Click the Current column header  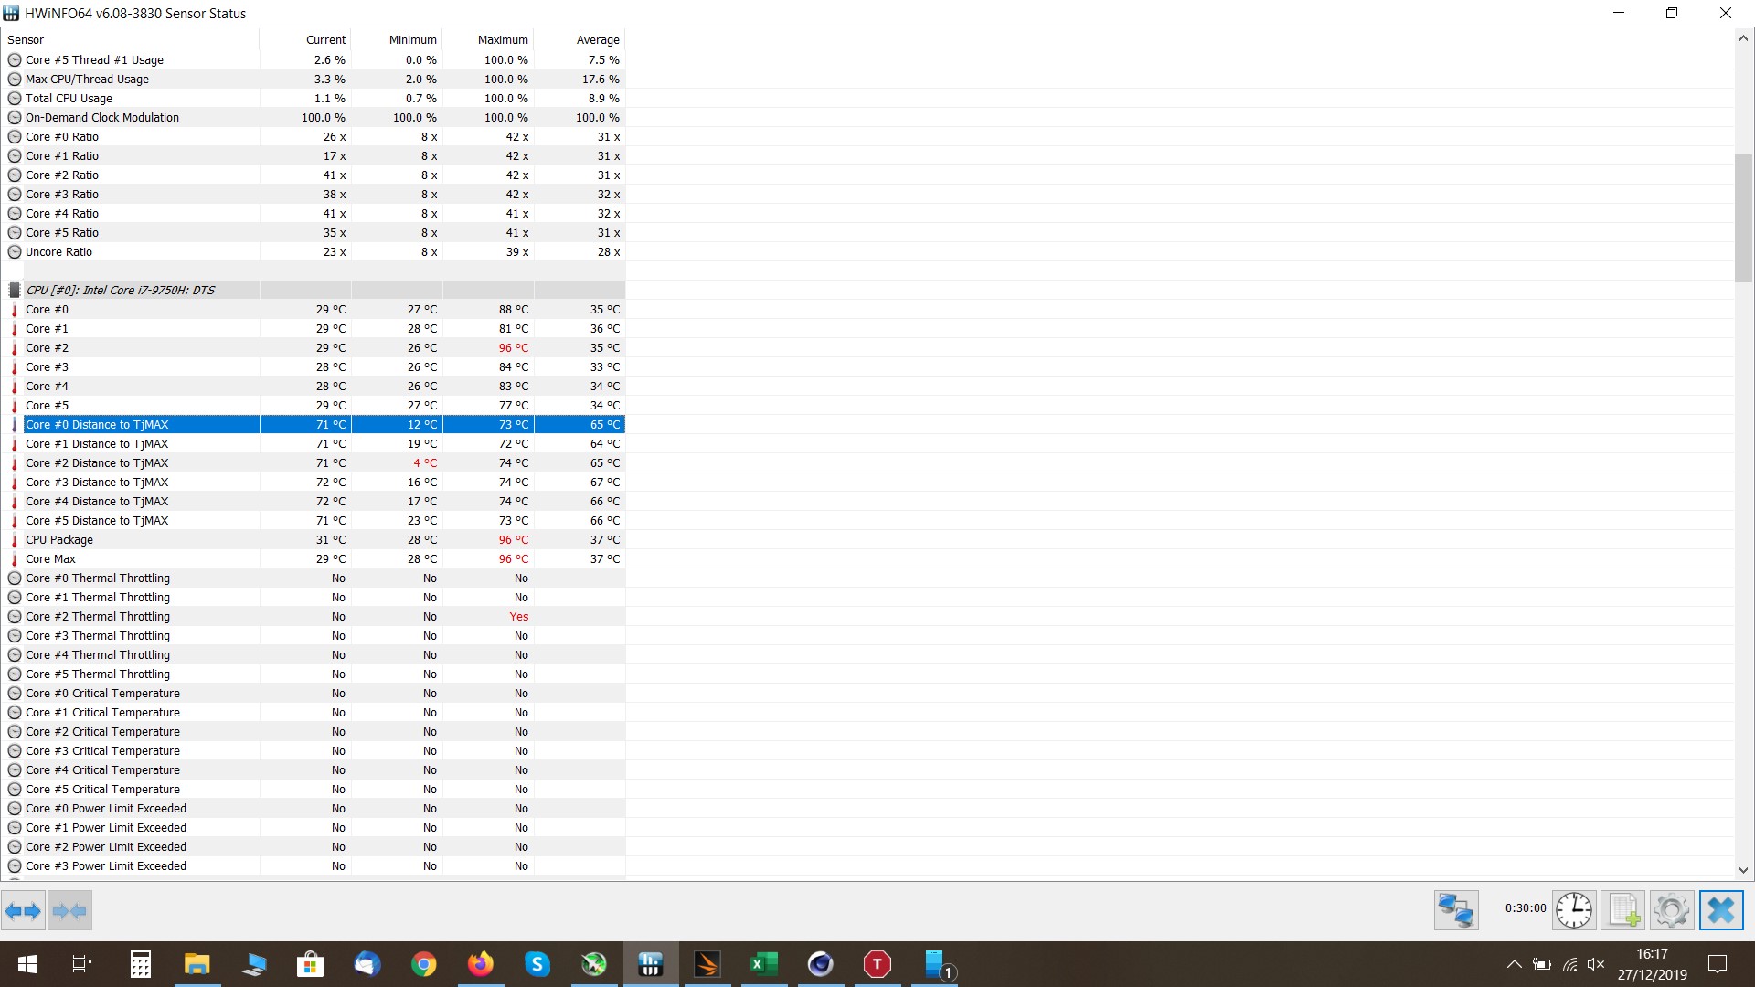[305, 39]
